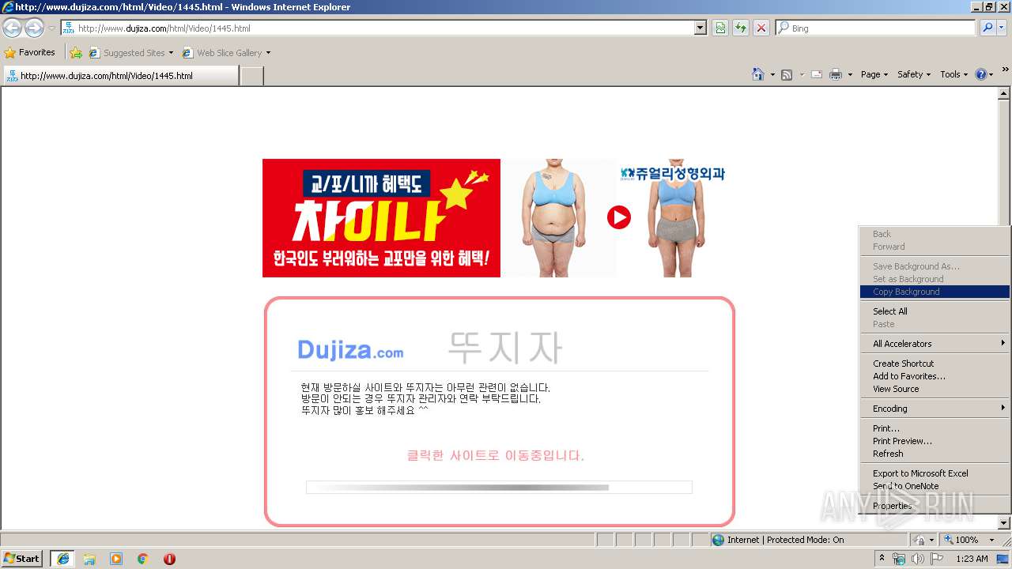Click the RSS Feeds icon
The image size is (1012, 569).
click(x=787, y=74)
